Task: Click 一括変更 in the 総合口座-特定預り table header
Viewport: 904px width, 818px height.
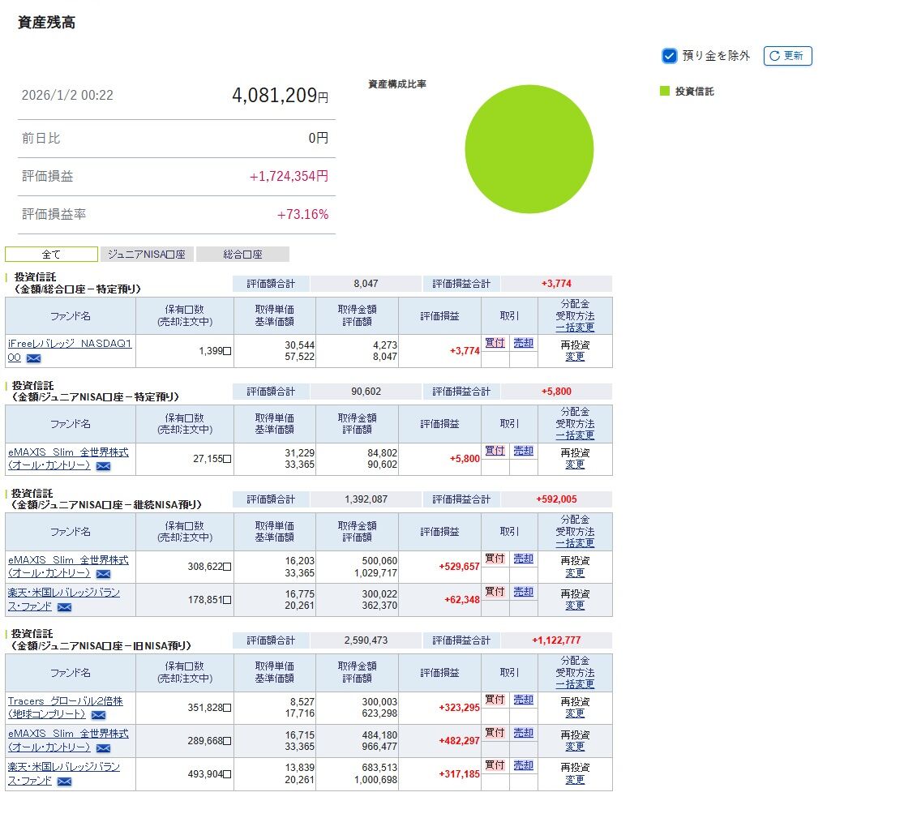Action: [575, 328]
